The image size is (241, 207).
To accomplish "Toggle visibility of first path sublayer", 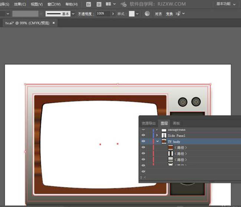I will pyautogui.click(x=143, y=148).
